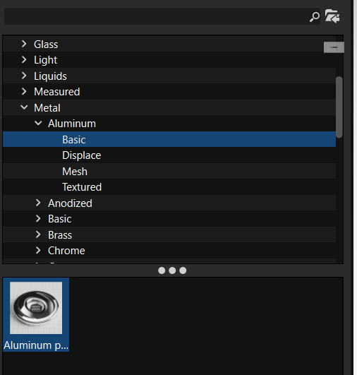Click the tree list vertical scrollbar

tap(339, 107)
